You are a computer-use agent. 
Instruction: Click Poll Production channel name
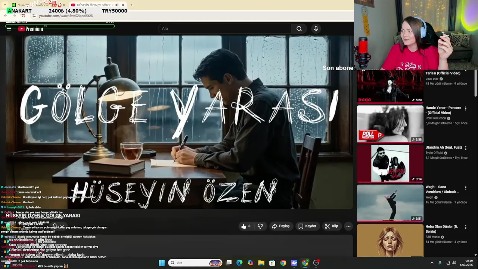pyautogui.click(x=436, y=118)
